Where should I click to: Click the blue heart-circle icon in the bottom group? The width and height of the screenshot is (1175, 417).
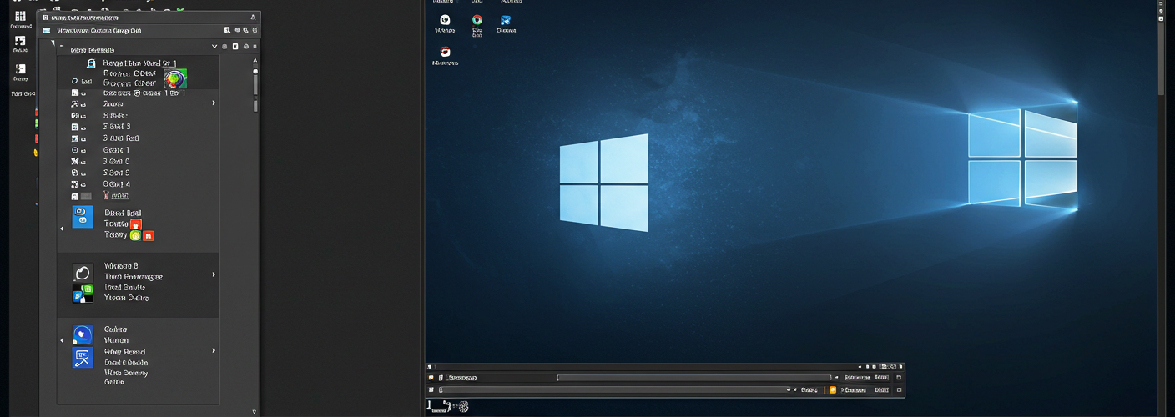tap(83, 335)
